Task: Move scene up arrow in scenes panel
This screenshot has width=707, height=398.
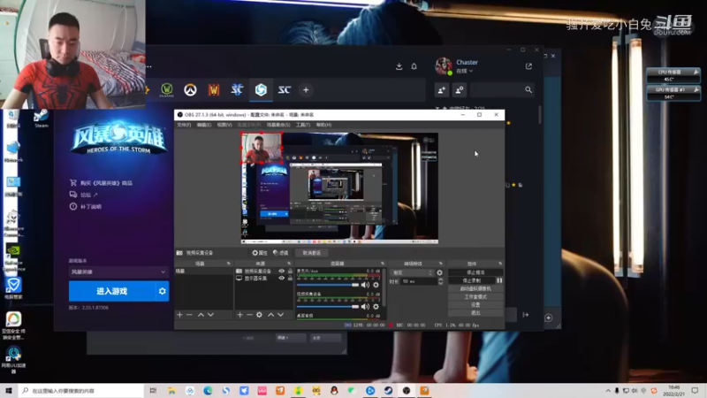Action: [x=201, y=315]
